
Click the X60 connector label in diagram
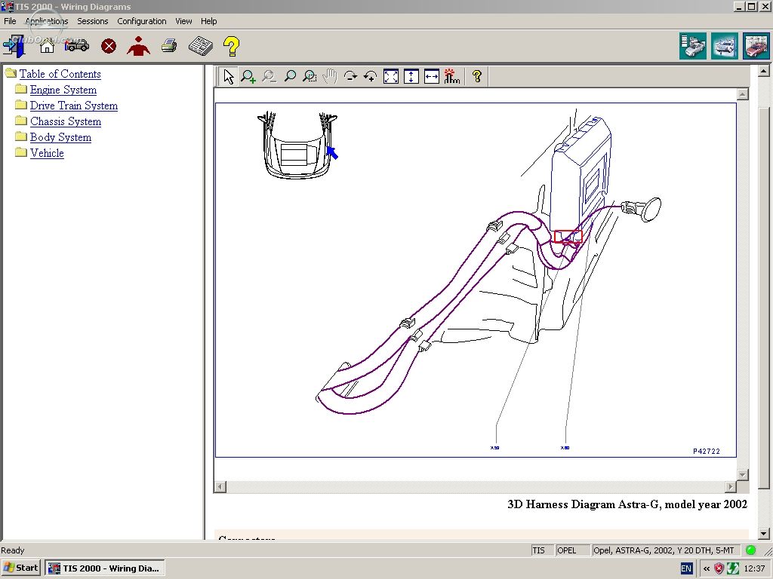point(565,448)
